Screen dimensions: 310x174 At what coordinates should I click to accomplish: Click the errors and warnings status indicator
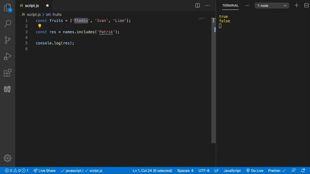tap(16, 171)
